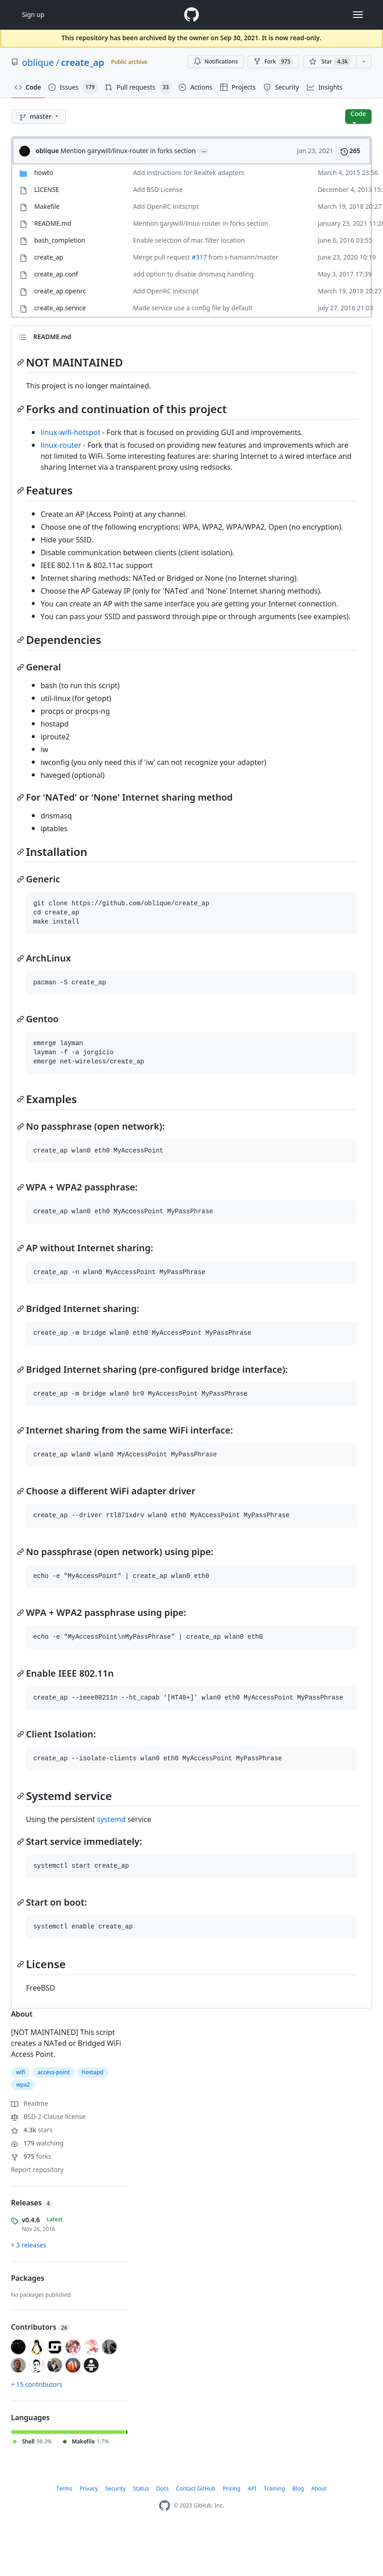This screenshot has height=2576, width=383.
Task: Open the green Code dropdown button
Action: (358, 116)
